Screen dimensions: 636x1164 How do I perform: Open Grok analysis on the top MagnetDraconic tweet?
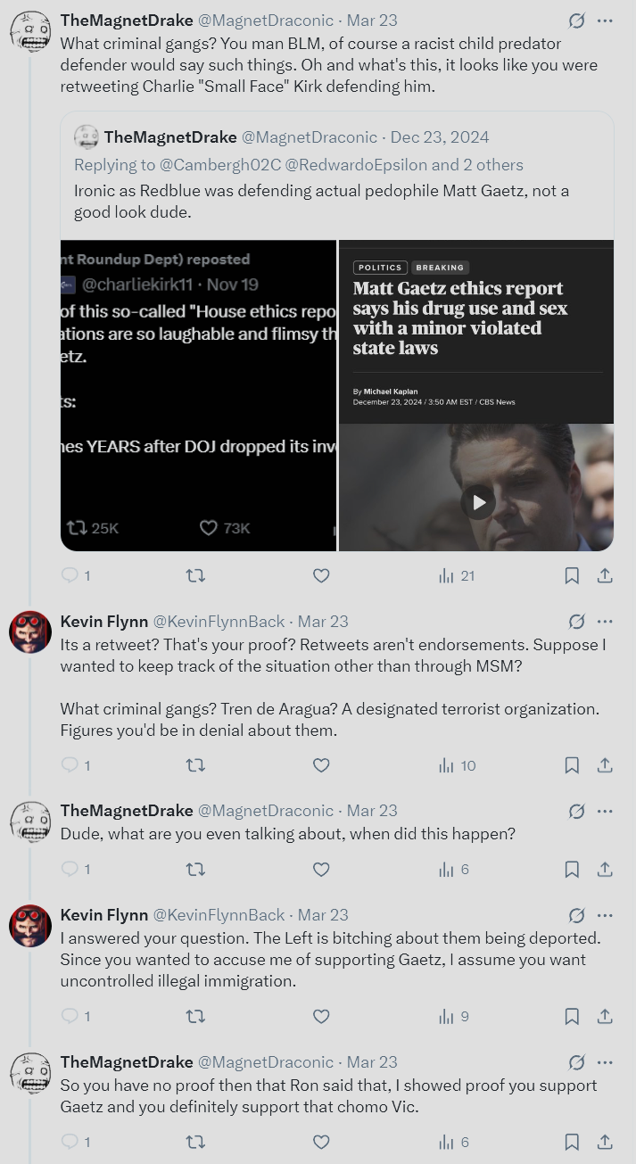click(576, 20)
